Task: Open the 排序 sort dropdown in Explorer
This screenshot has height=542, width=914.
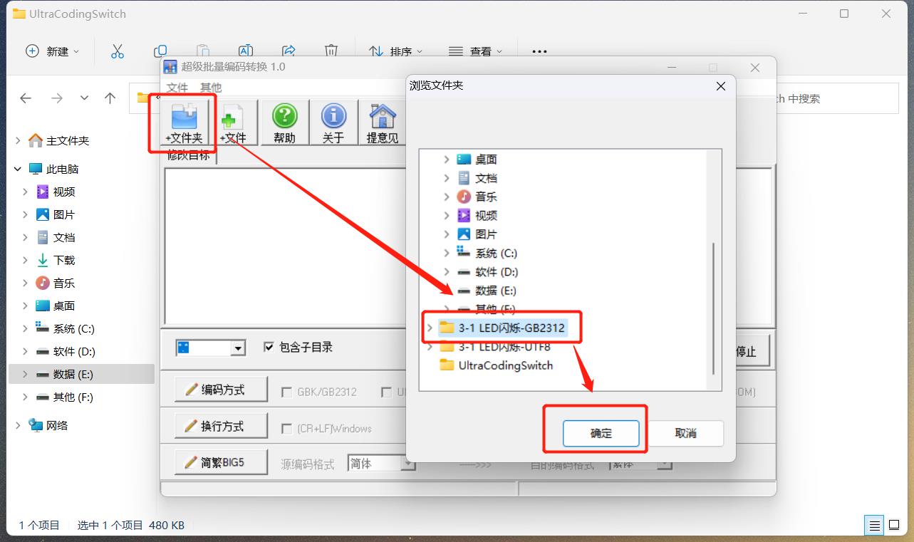Action: point(396,51)
